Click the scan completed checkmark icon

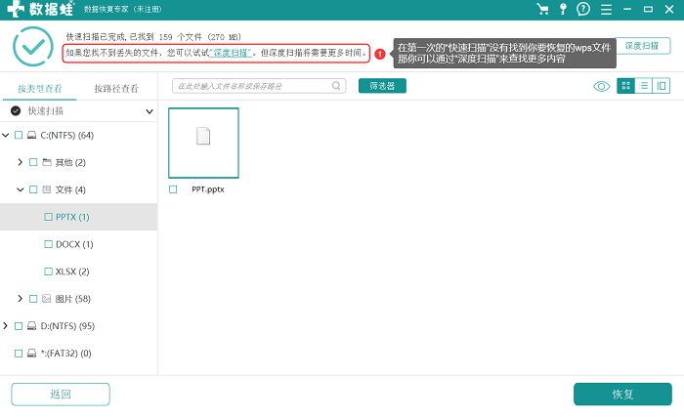[x=33, y=47]
